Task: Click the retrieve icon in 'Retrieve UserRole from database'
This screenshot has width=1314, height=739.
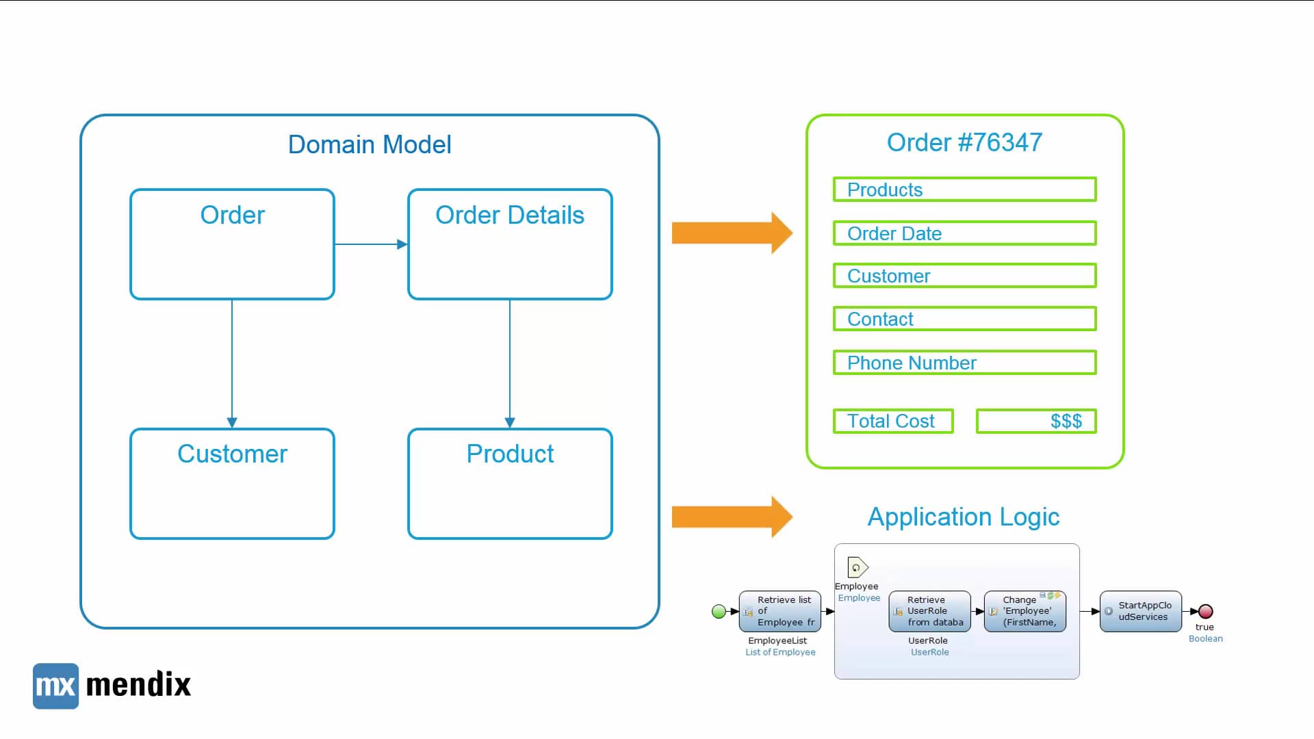Action: (897, 610)
